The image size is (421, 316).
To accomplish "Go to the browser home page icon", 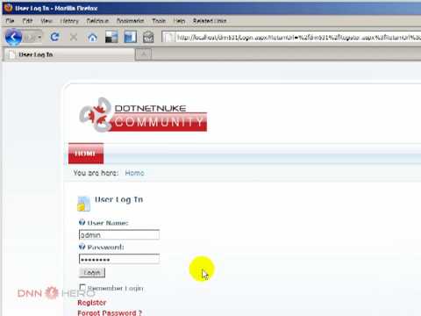I will coord(92,38).
